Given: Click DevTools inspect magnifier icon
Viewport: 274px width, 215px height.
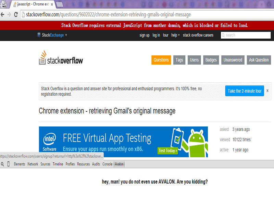Looking at the screenshot, I should [x=2, y=164].
